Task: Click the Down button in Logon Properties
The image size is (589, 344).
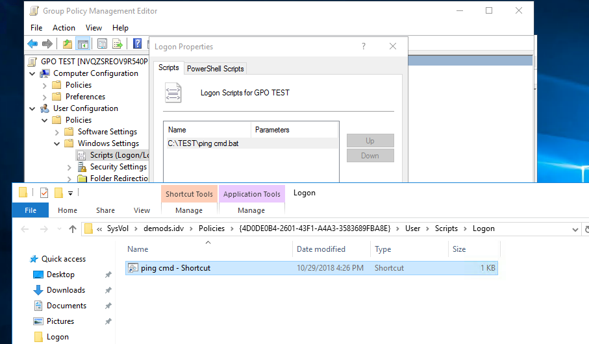Action: coord(370,156)
